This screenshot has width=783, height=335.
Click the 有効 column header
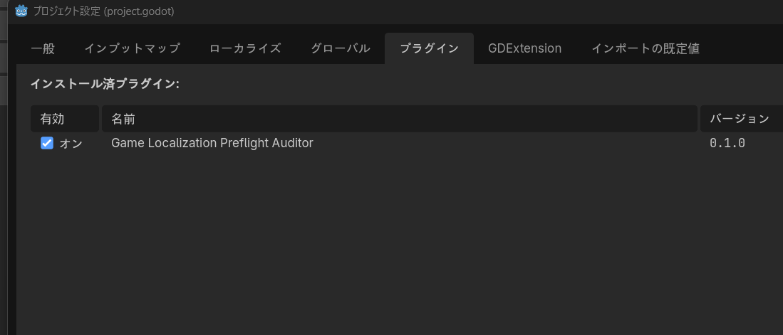click(65, 119)
